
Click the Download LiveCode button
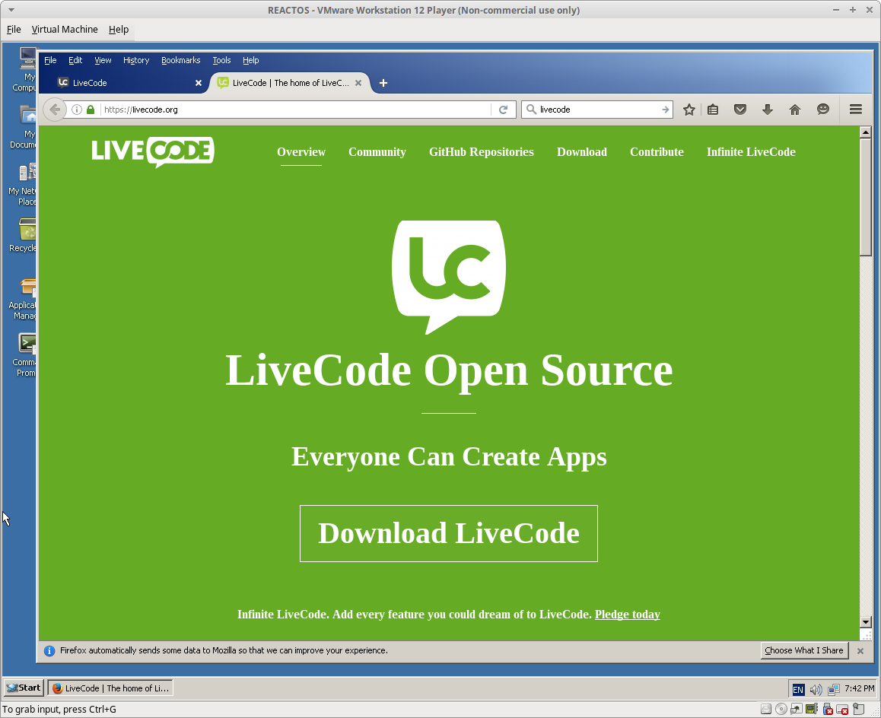tap(448, 533)
